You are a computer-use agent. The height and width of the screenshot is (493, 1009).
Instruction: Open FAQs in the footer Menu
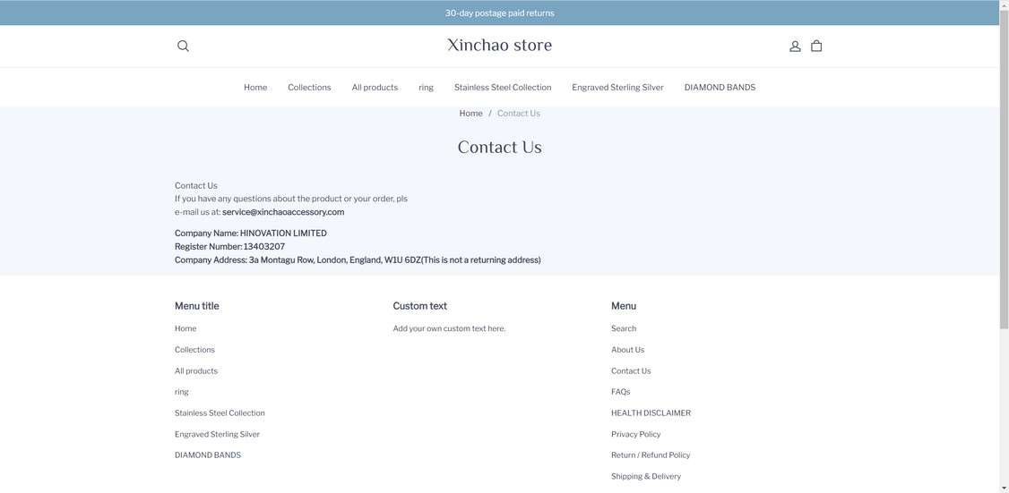[620, 392]
